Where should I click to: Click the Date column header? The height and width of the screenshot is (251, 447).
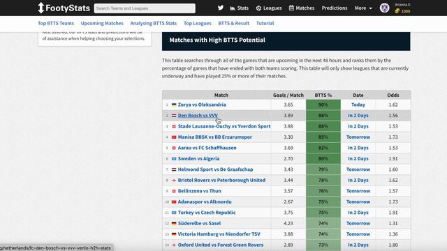coord(358,95)
